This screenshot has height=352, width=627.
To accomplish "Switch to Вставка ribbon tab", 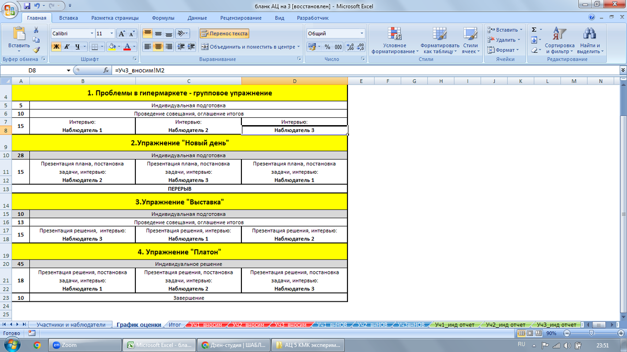I will [68, 18].
